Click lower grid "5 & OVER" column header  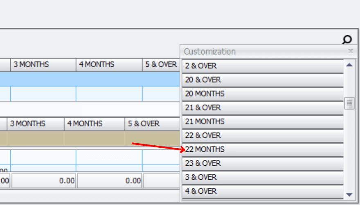tap(152, 124)
